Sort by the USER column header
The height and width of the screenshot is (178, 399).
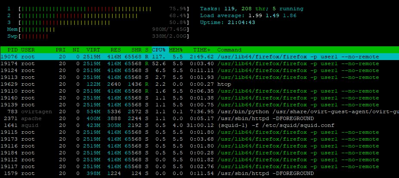click(x=28, y=50)
